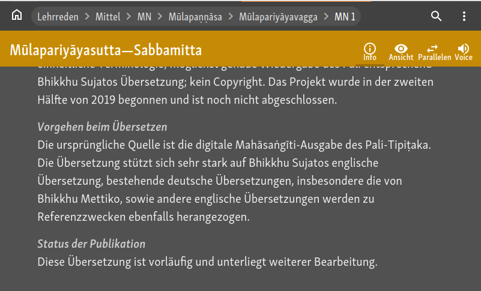Image resolution: width=481 pixels, height=291 pixels.
Task: Go to Mūlapaṇṇāsa breadcrumb
Action: tap(195, 17)
